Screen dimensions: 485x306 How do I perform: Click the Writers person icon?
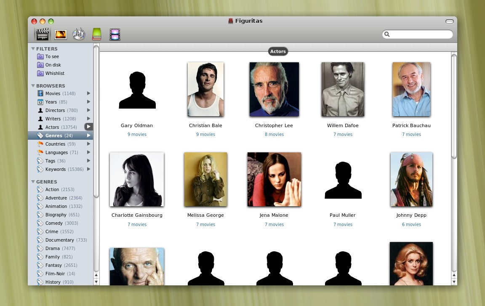[40, 119]
